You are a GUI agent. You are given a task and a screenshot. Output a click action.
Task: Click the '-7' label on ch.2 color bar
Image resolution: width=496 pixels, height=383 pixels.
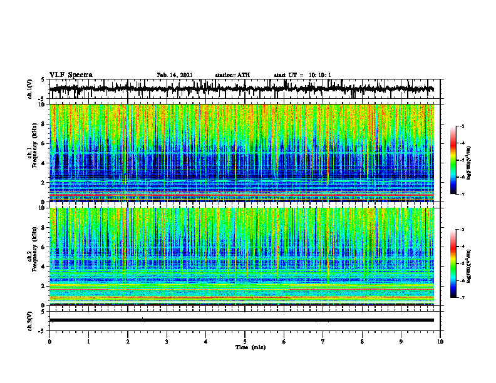pyautogui.click(x=462, y=297)
